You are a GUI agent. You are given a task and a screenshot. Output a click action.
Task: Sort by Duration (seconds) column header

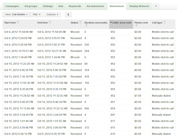point(96,23)
